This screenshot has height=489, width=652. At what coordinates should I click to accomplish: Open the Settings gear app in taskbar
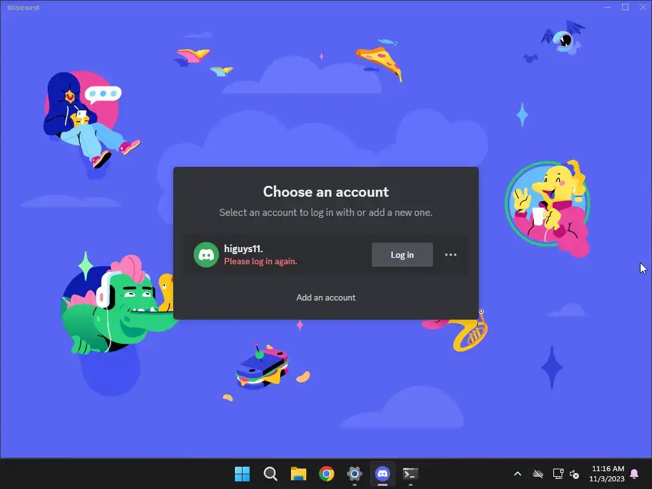point(354,474)
